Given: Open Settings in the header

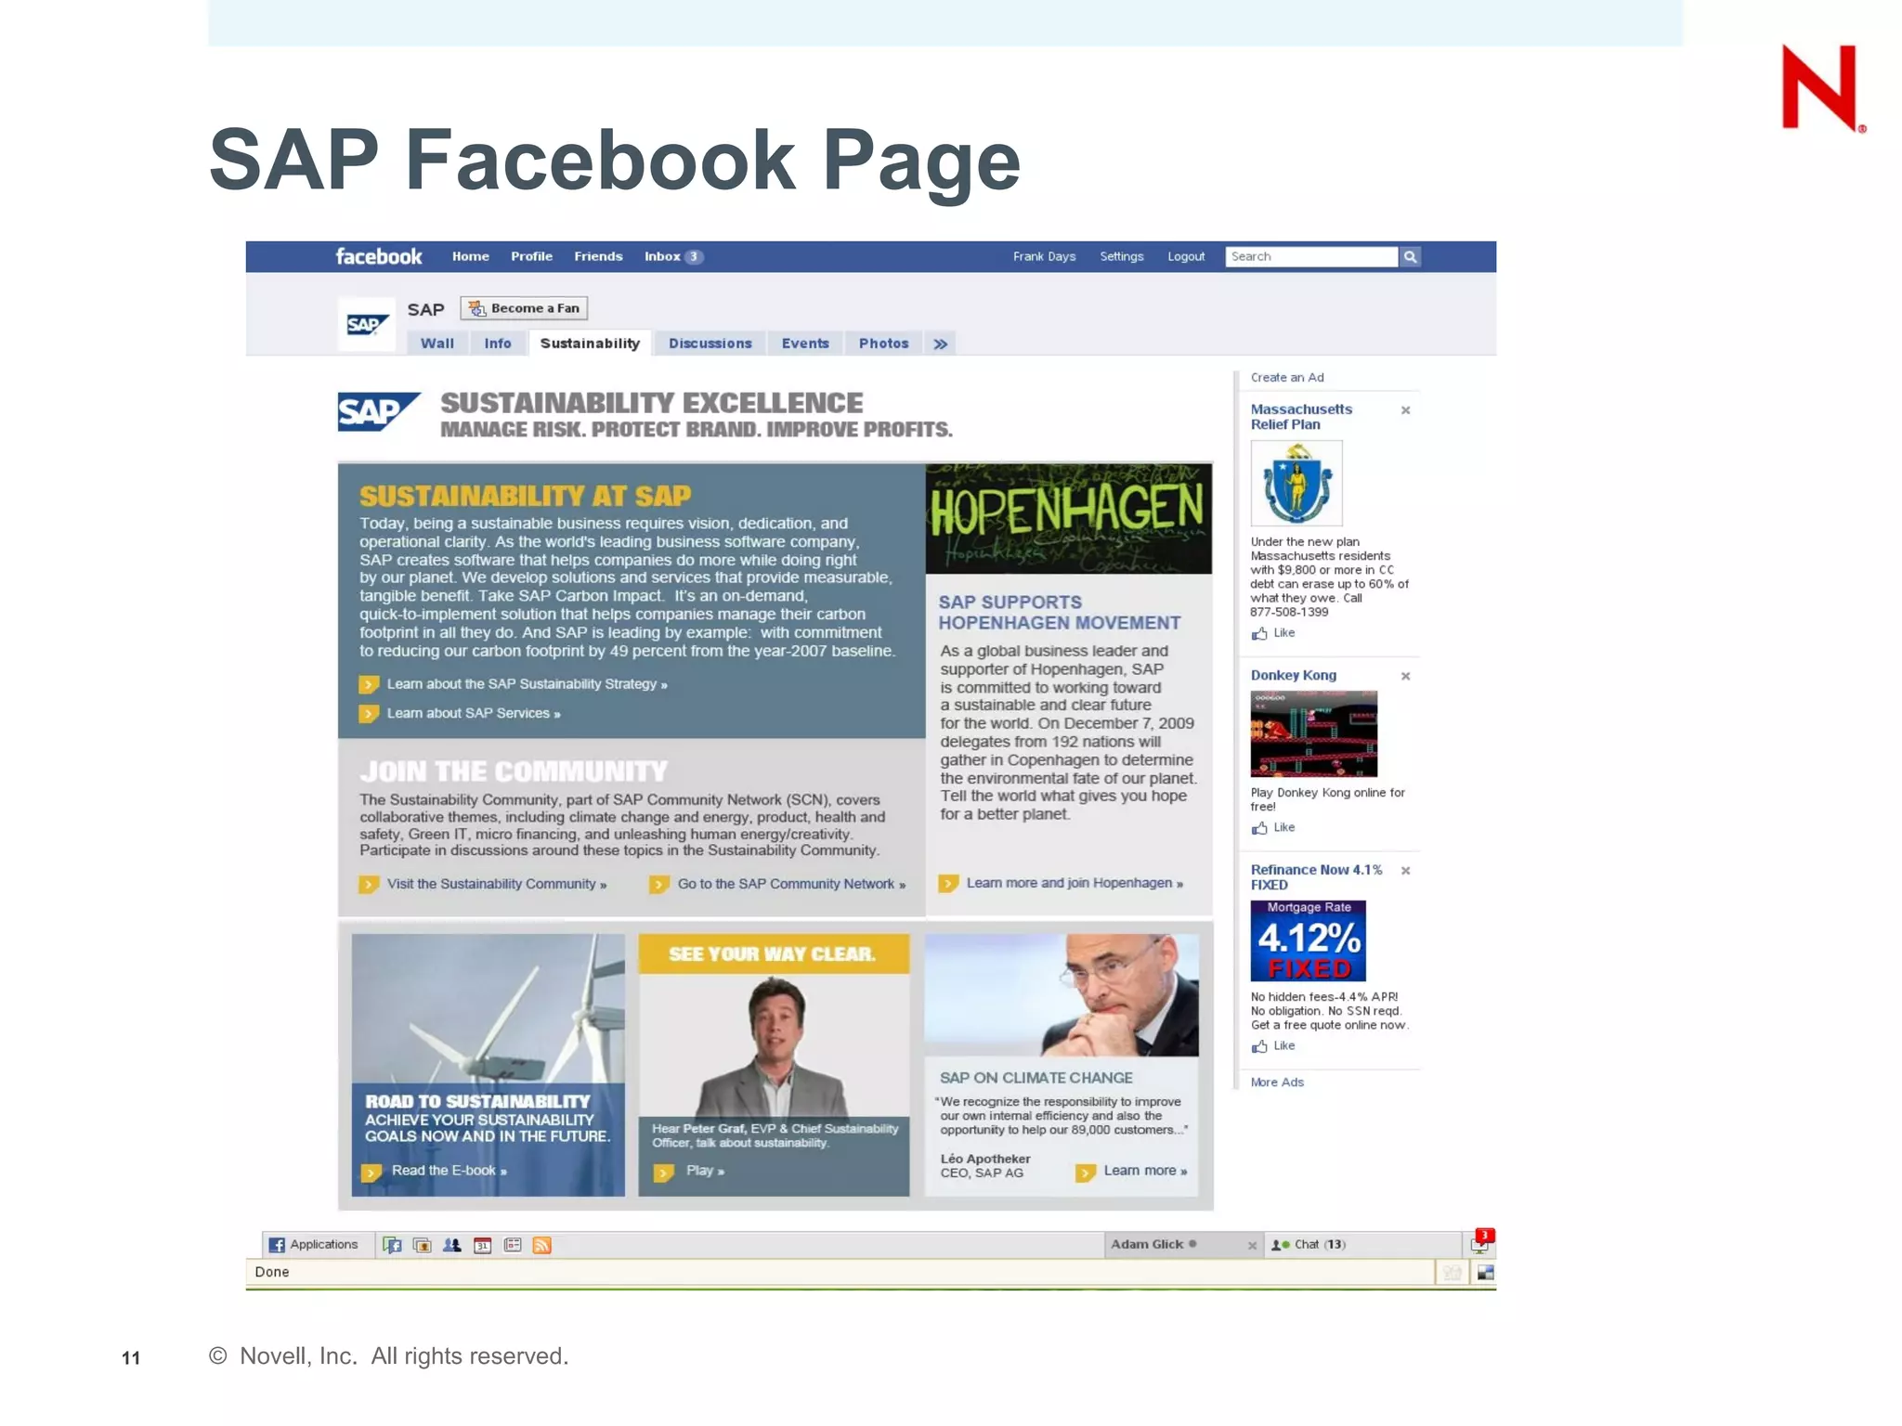Looking at the screenshot, I should coord(1121,256).
